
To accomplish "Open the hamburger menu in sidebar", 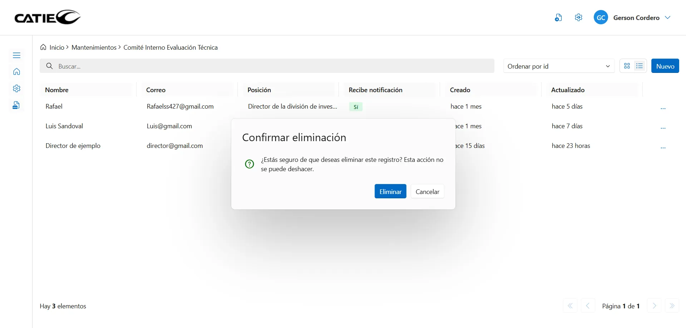I will (x=16, y=55).
